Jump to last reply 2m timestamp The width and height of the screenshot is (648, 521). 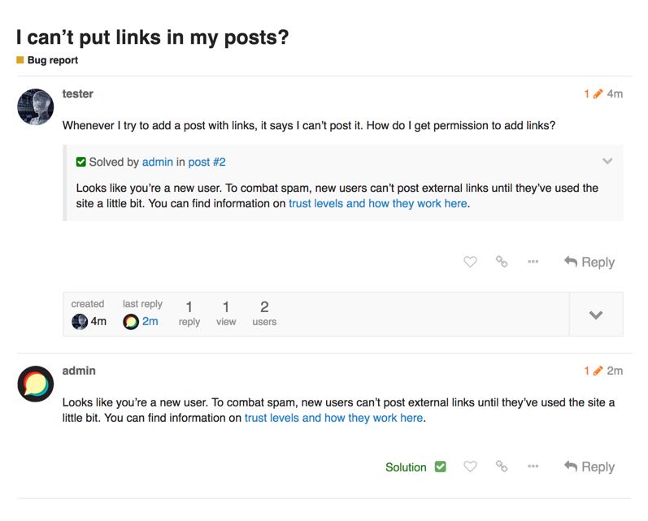click(x=150, y=321)
